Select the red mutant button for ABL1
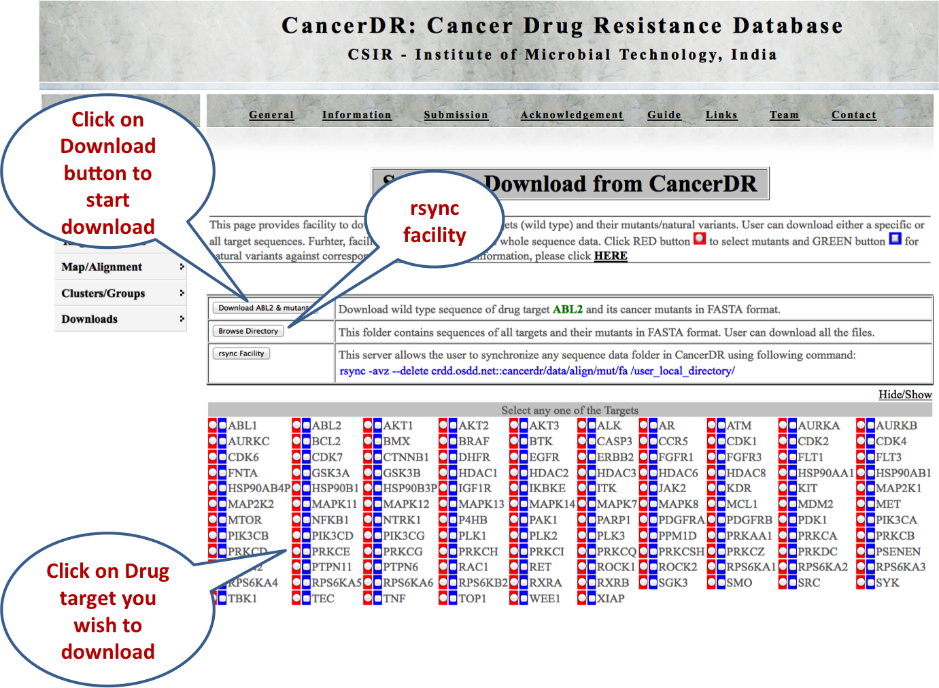 coord(213,426)
